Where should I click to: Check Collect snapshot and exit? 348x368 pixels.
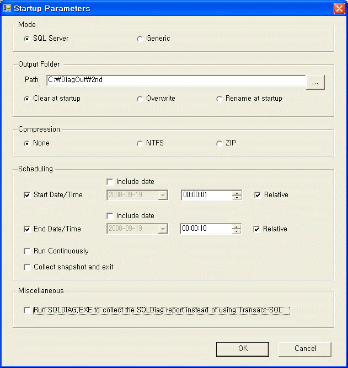point(27,267)
